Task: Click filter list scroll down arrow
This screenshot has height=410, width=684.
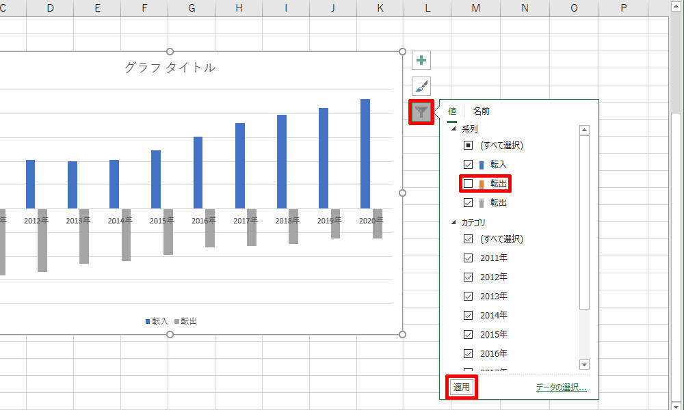Action: [585, 364]
